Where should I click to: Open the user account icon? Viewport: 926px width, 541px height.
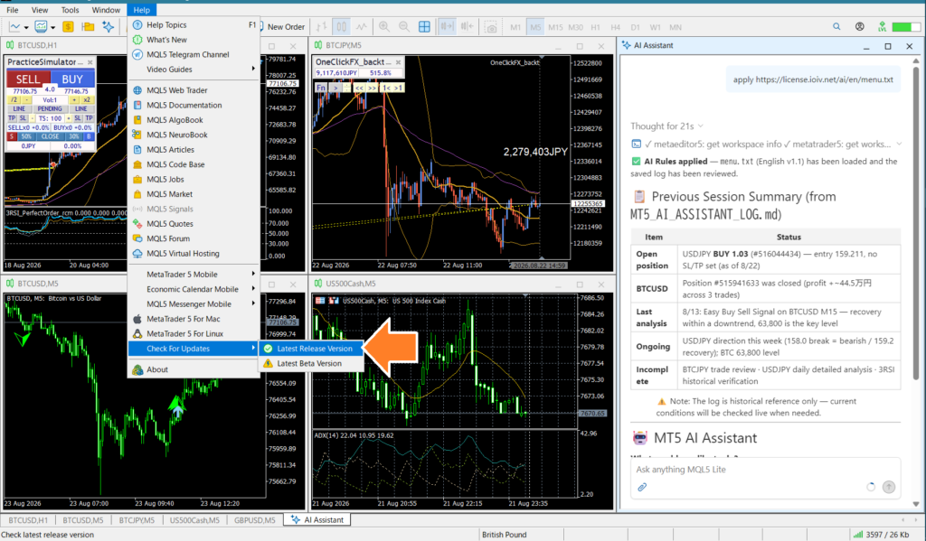pyautogui.click(x=860, y=26)
